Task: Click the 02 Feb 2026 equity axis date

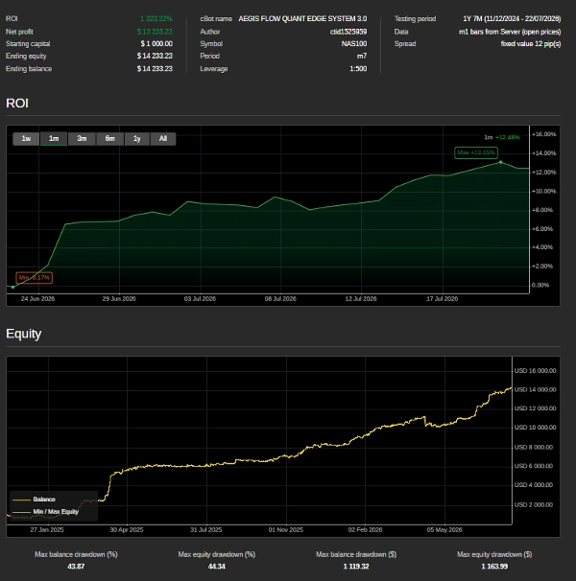Action: (x=365, y=530)
